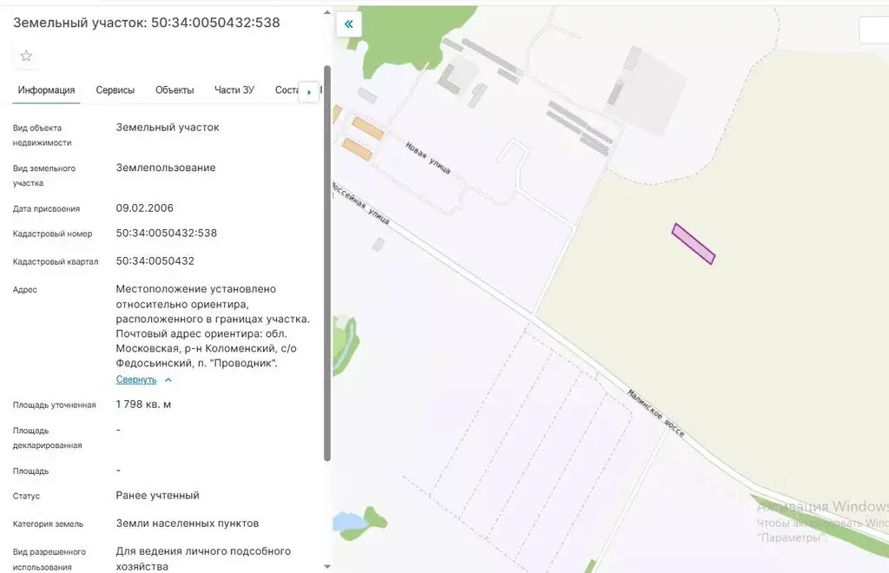The image size is (889, 573).
Task: Click the cadastral number 50:34:0050432:538 in the panel
Action: click(x=167, y=233)
